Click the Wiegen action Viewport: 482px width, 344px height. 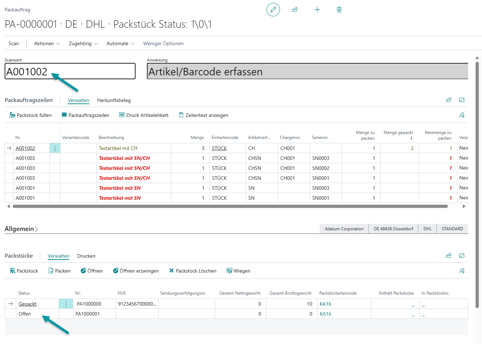(238, 271)
